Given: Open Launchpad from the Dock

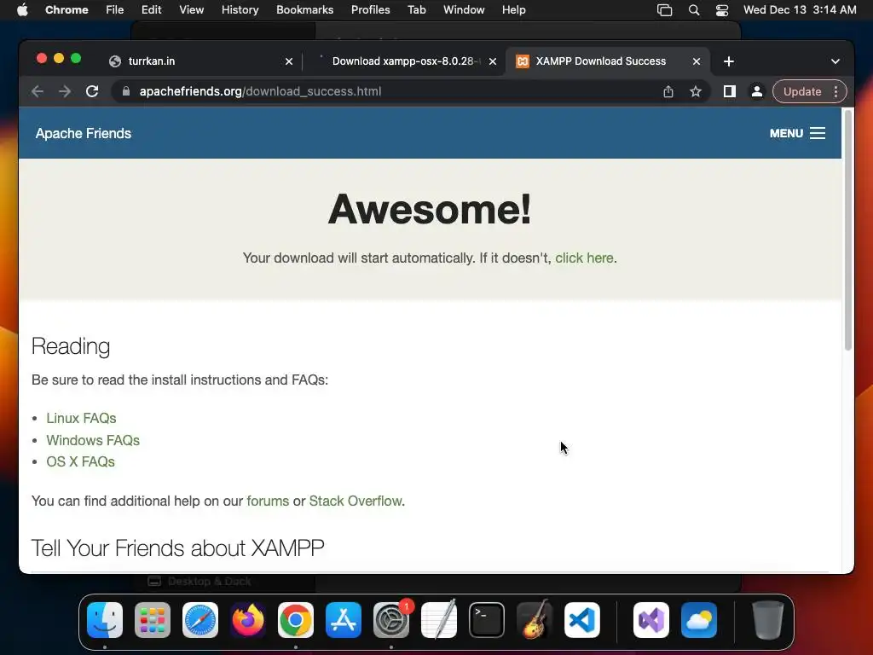Looking at the screenshot, I should (x=153, y=620).
